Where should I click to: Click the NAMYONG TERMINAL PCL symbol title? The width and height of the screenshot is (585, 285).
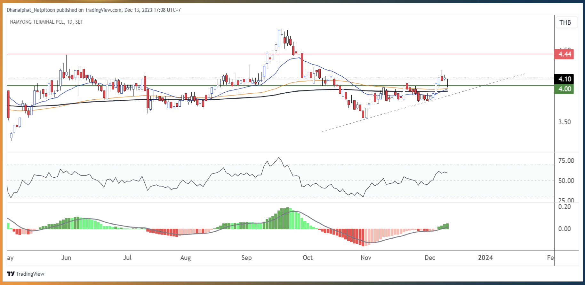[x=47, y=22]
